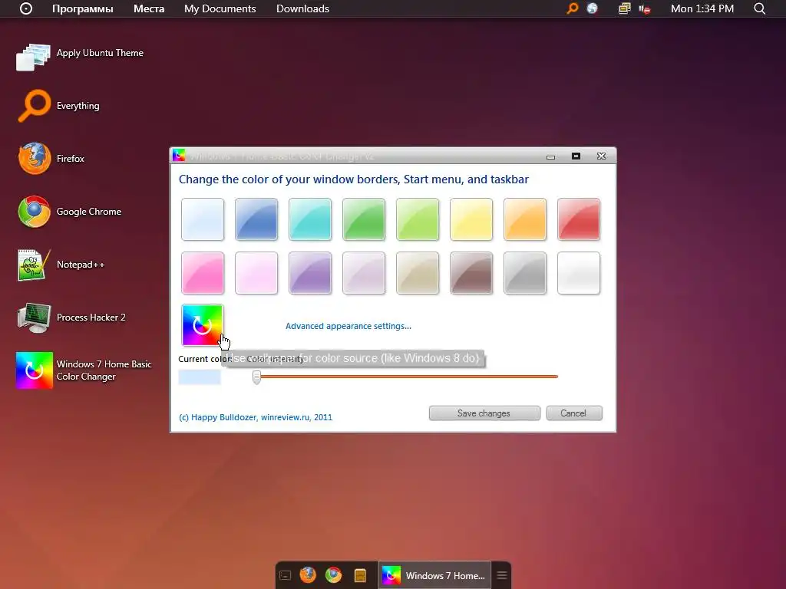Select the violet purple color swatch

pos(310,273)
